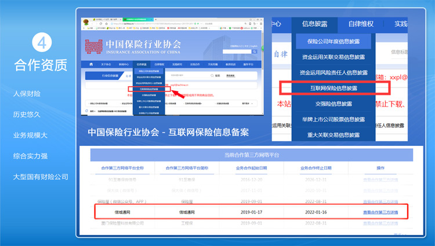Select 互联网保险信息披露 in the enlarged dropdown
The height and width of the screenshot is (246, 435).
click(333, 89)
